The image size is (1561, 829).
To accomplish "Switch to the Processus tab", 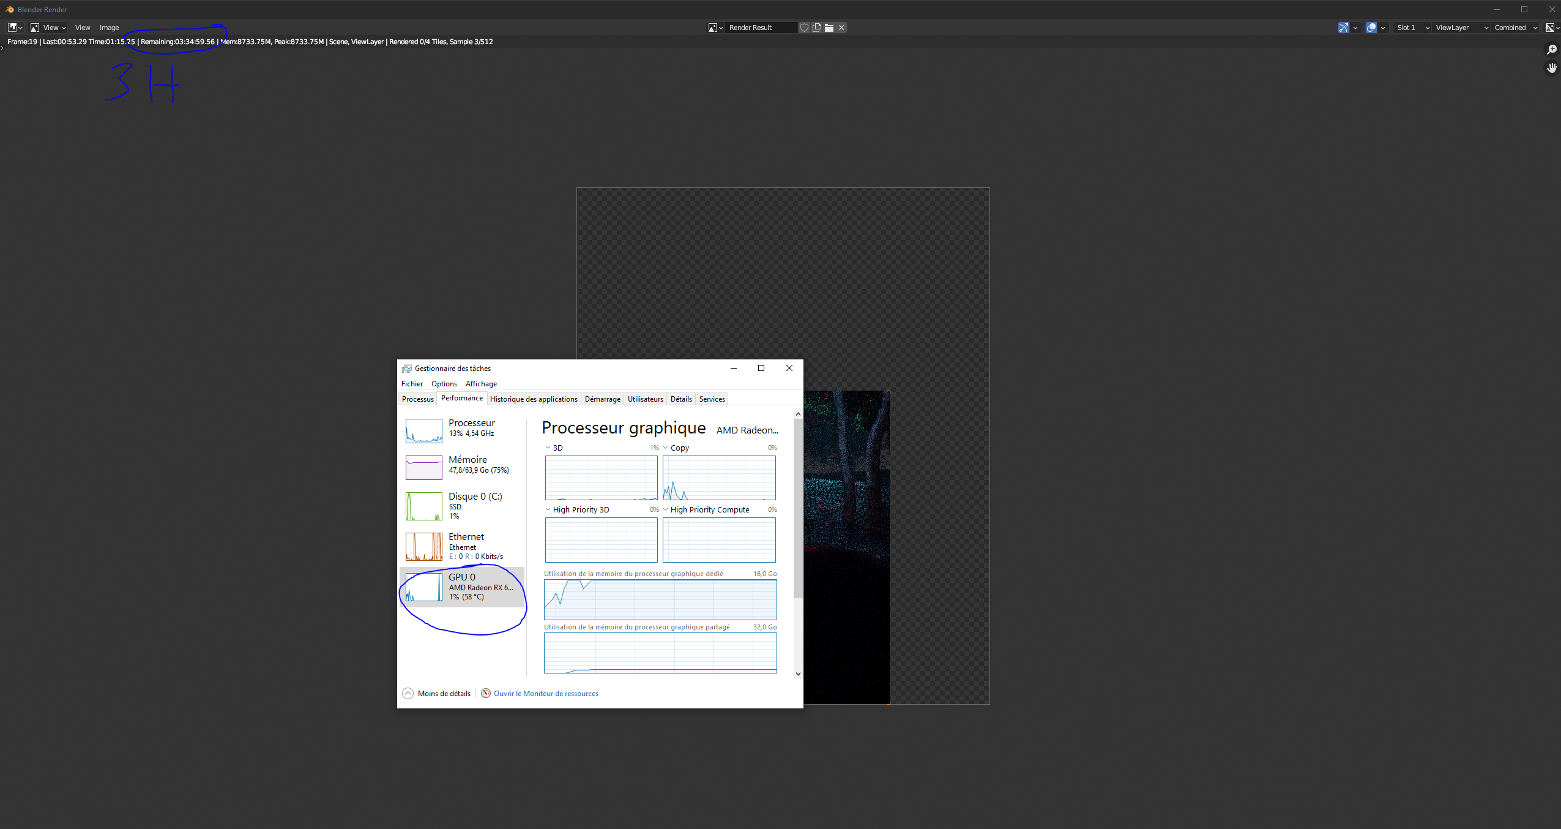I will click(417, 399).
